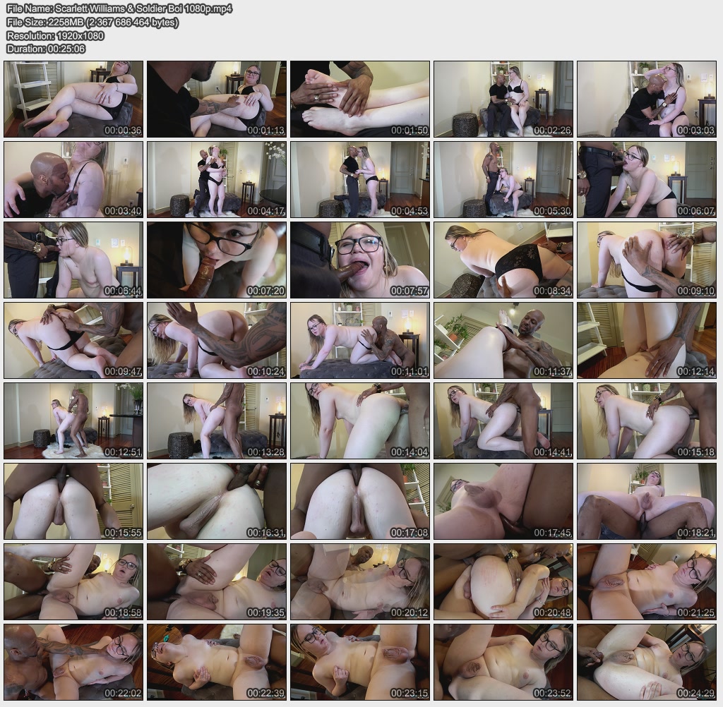This screenshot has width=723, height=707.
Task: Open the thumbnail stamped 00:02:26
Action: pos(503,99)
